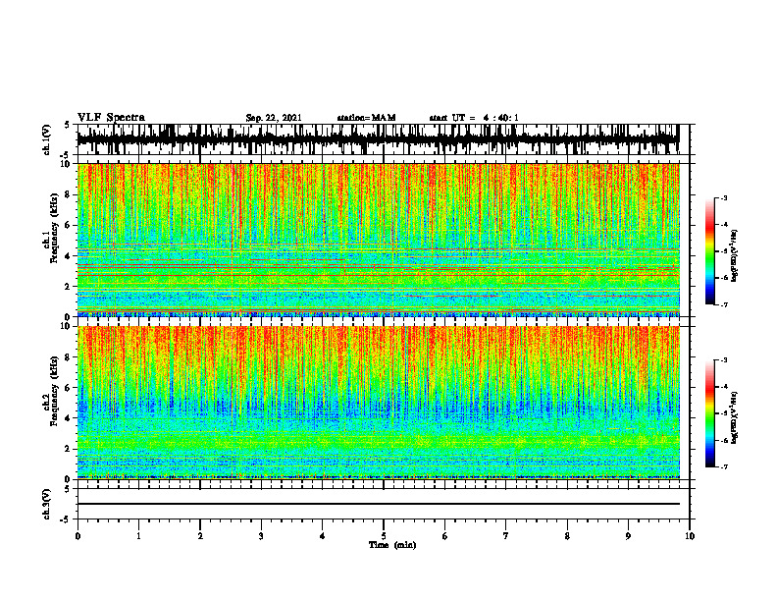Click the "ch.3(V)" axis label
This screenshot has width=777, height=601.
pos(47,504)
